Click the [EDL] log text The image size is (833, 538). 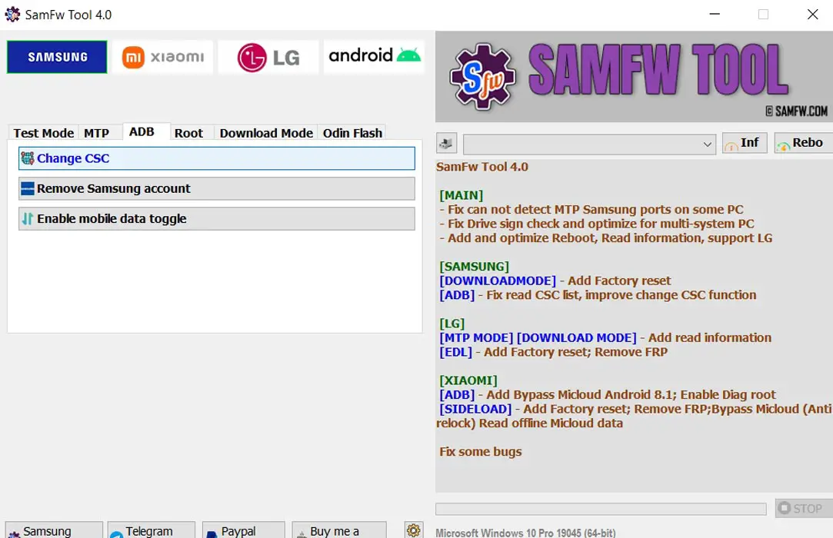(455, 352)
